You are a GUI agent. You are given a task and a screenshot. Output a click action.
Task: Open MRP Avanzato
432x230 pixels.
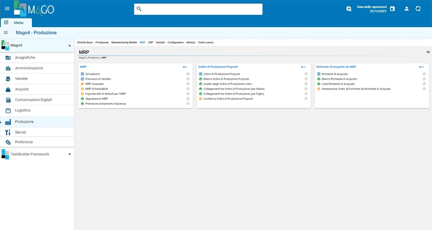pyautogui.click(x=94, y=84)
